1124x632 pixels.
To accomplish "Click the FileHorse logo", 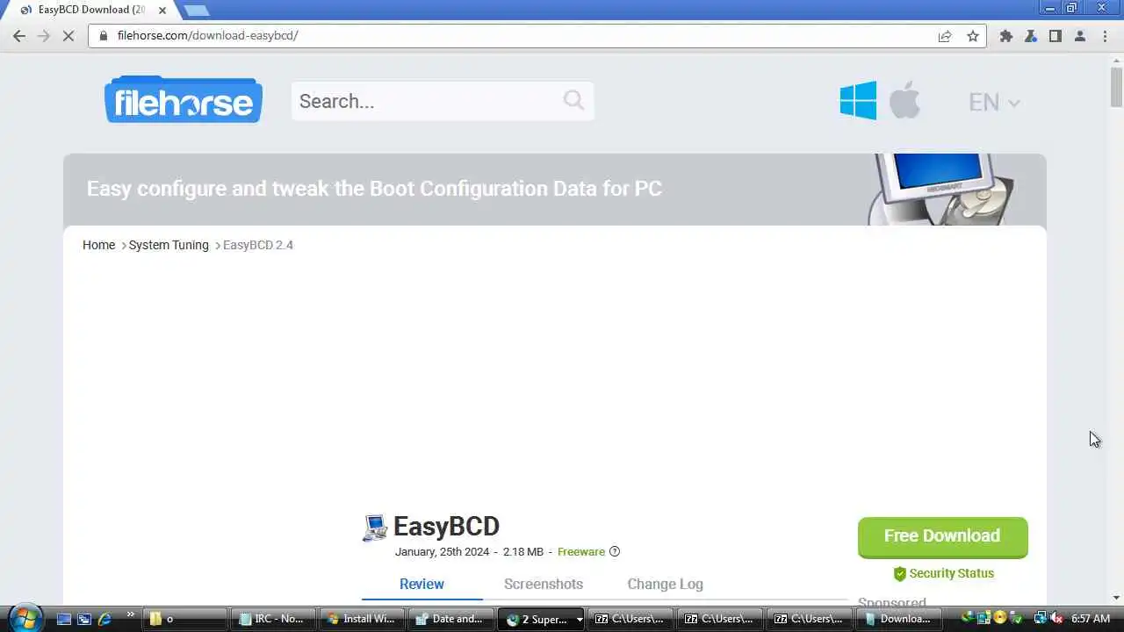I will pos(184,99).
